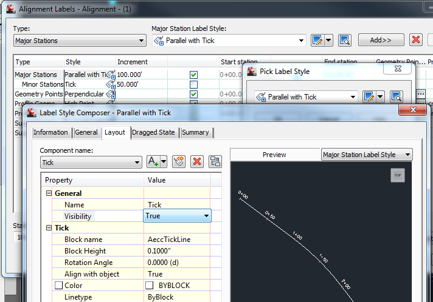
Task: Click Pick Label Style title bar icon
Action: point(252,72)
